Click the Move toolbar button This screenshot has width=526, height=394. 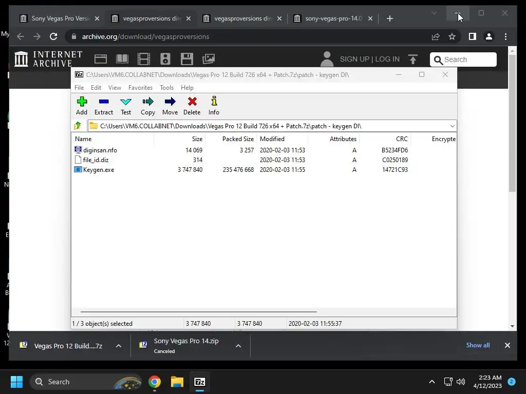170,106
